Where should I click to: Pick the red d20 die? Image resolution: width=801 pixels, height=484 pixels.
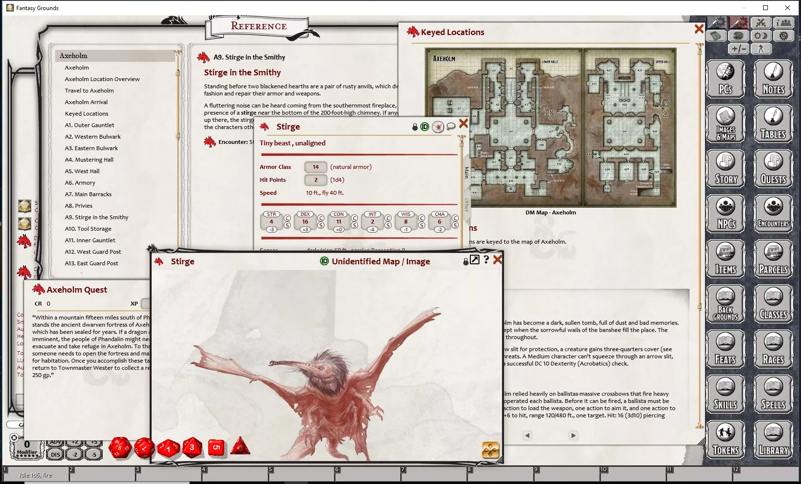click(120, 448)
